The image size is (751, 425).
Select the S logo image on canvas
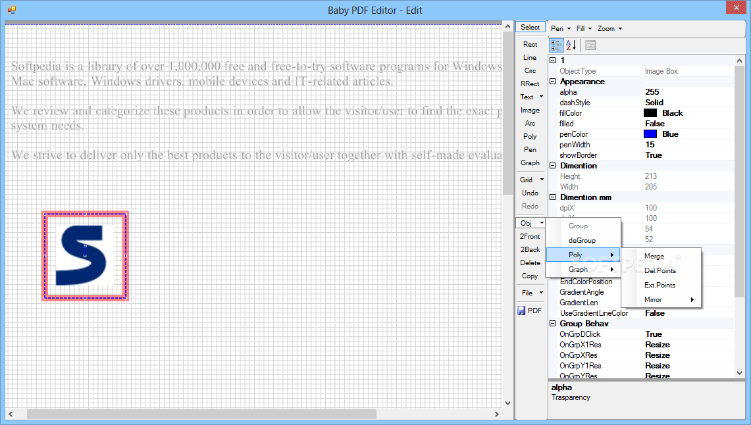pyautogui.click(x=86, y=256)
